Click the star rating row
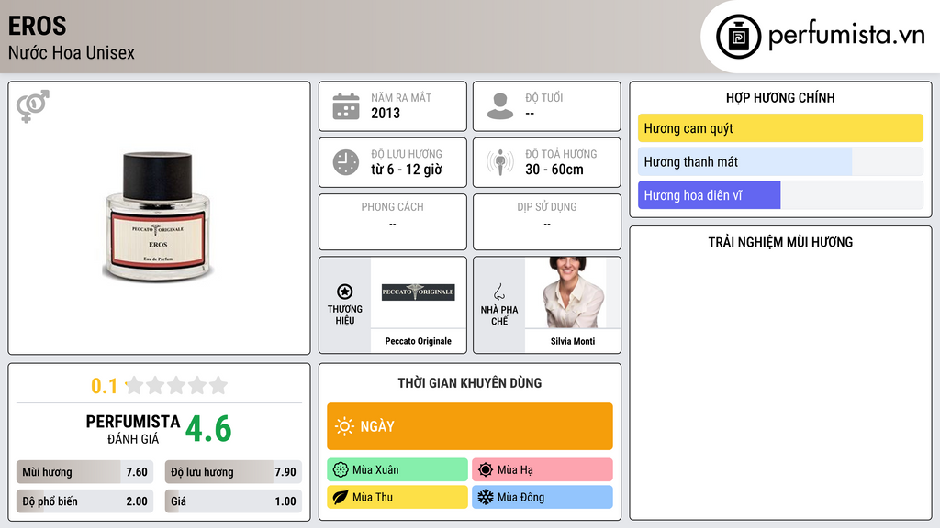 160,386
